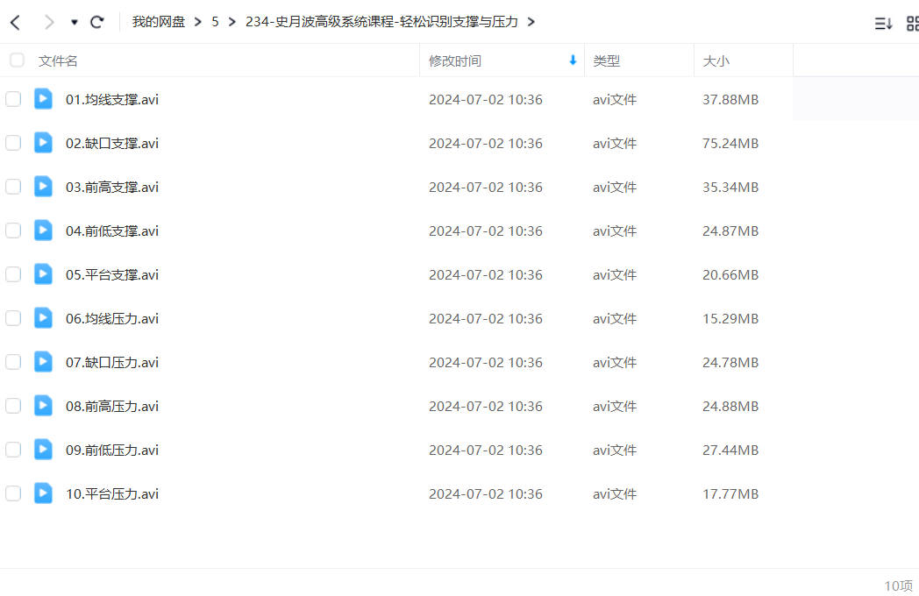This screenshot has width=919, height=596.
Task: Open file 03.前高支撑.avi
Action: 112,187
